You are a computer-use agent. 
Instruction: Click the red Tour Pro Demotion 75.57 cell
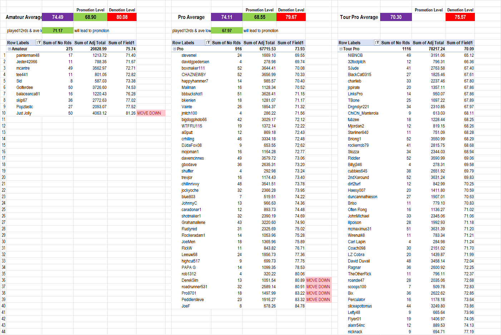[460, 17]
